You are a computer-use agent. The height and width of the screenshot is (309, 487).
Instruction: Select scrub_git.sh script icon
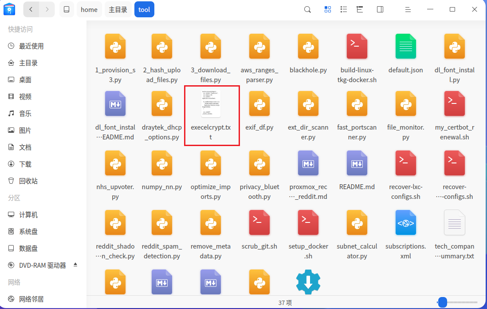(259, 222)
